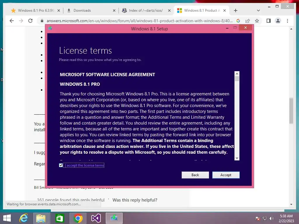Click the network tray icon
This screenshot has width=299, height=224.
pos(265,218)
